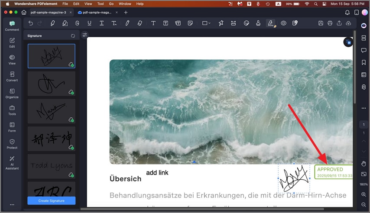370x213 pixels.
Task: Open a new tab with plus
Action: (126, 12)
